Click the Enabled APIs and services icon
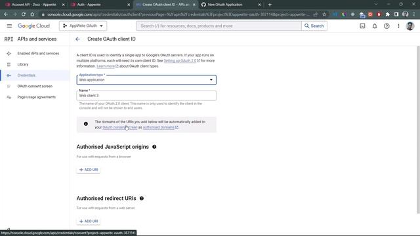Viewport: 420px width, 236px height. [x=9, y=54]
